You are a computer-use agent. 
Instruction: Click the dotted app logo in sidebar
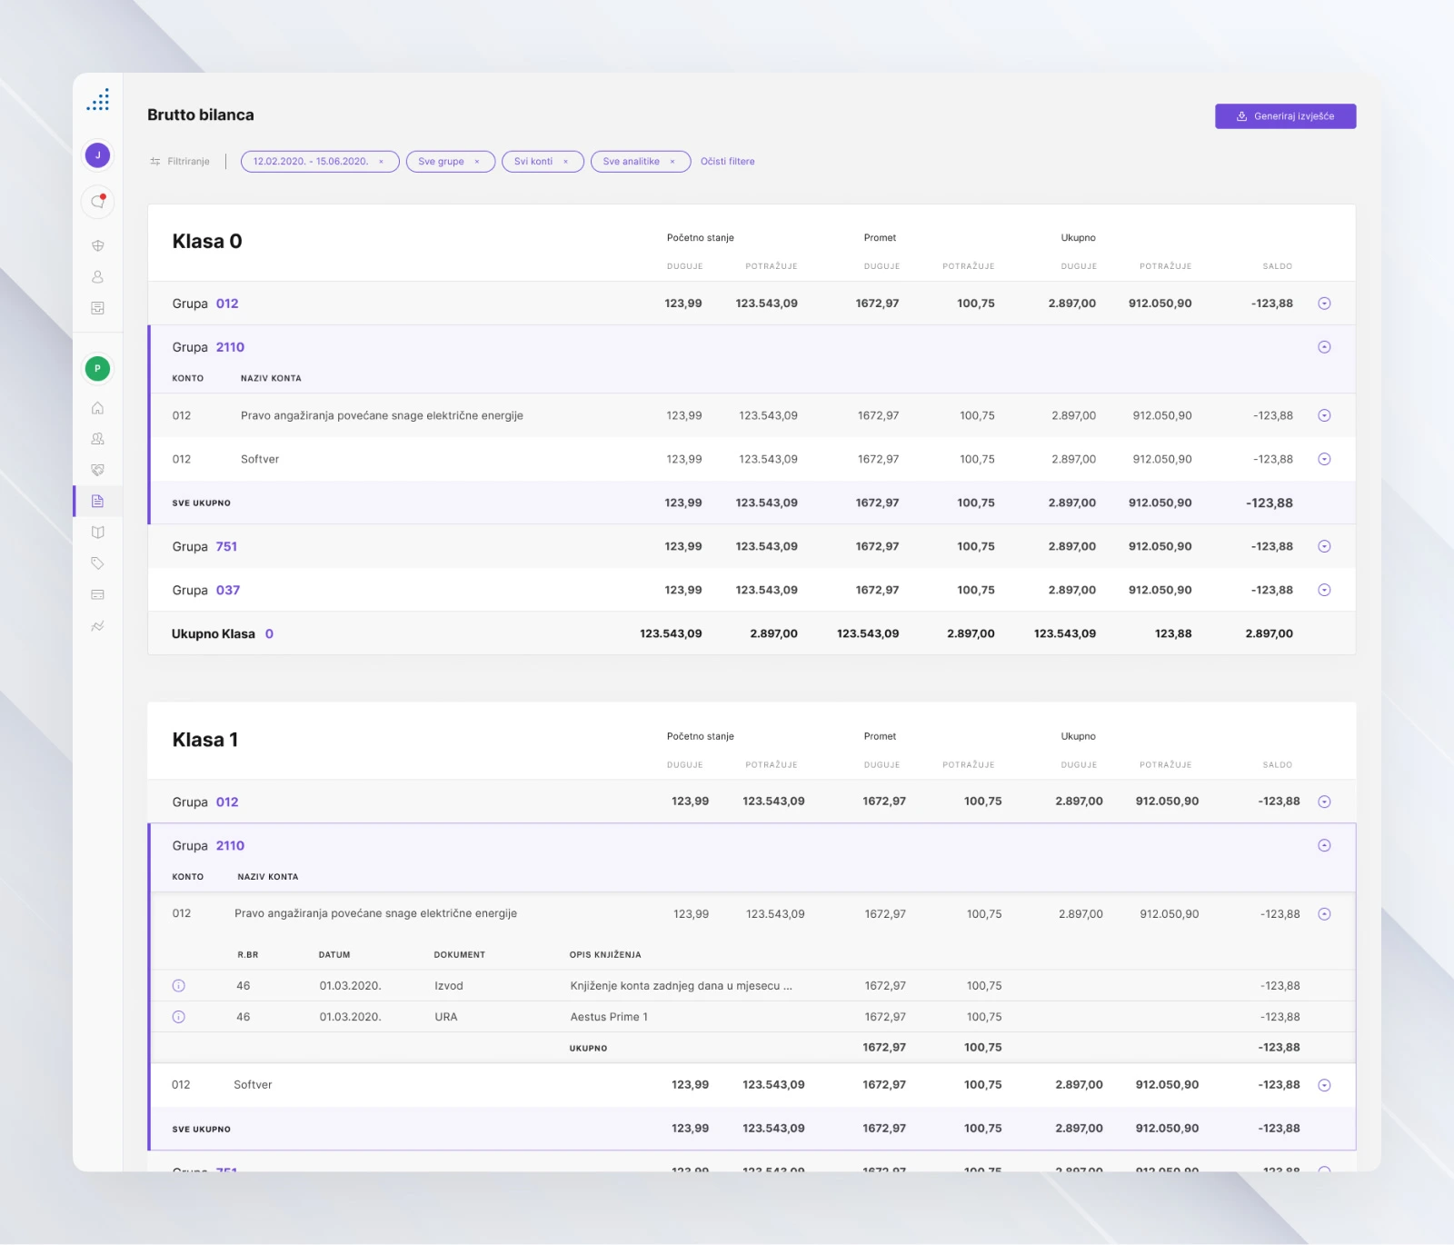tap(98, 100)
